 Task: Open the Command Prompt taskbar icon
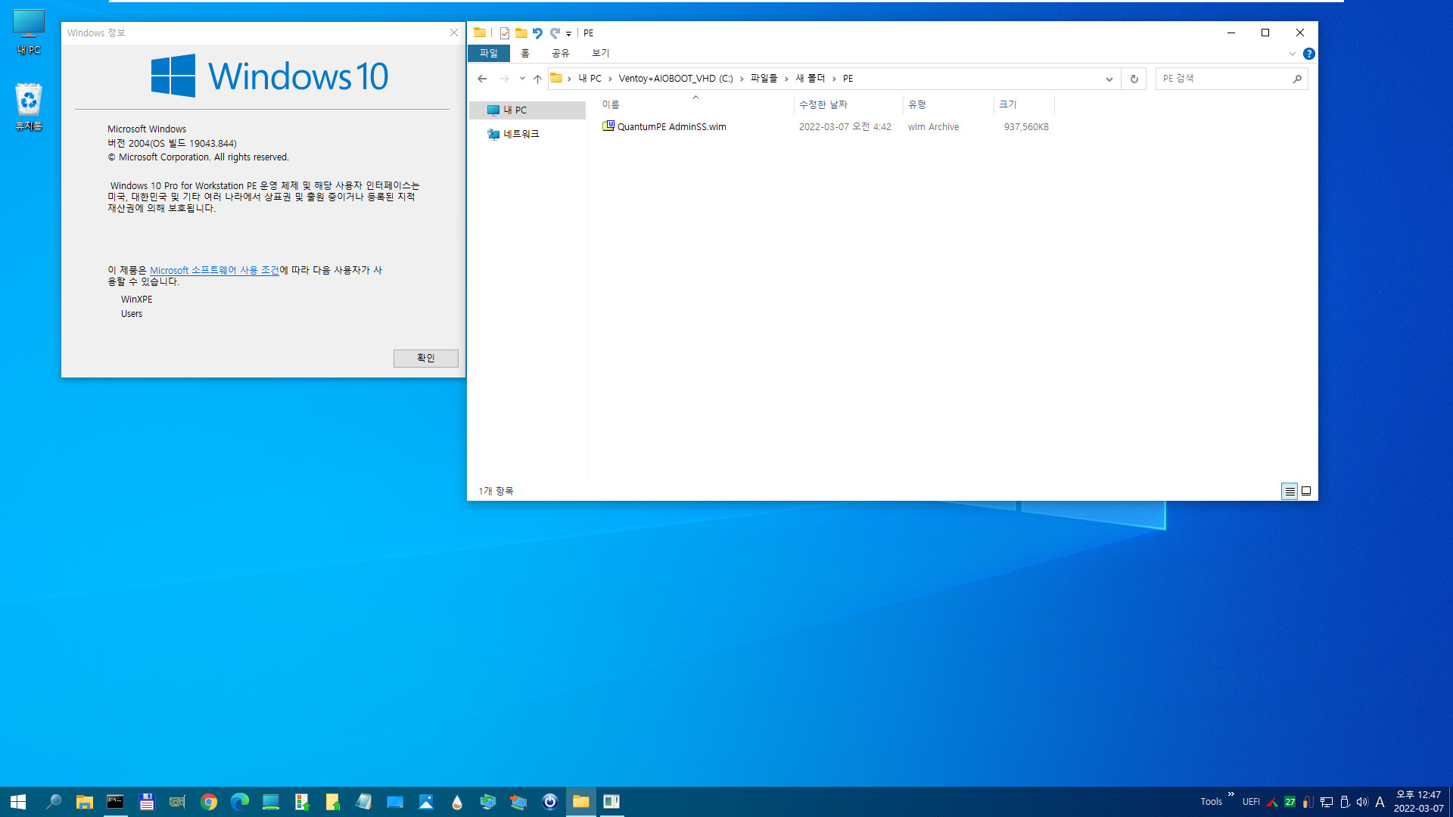115,802
